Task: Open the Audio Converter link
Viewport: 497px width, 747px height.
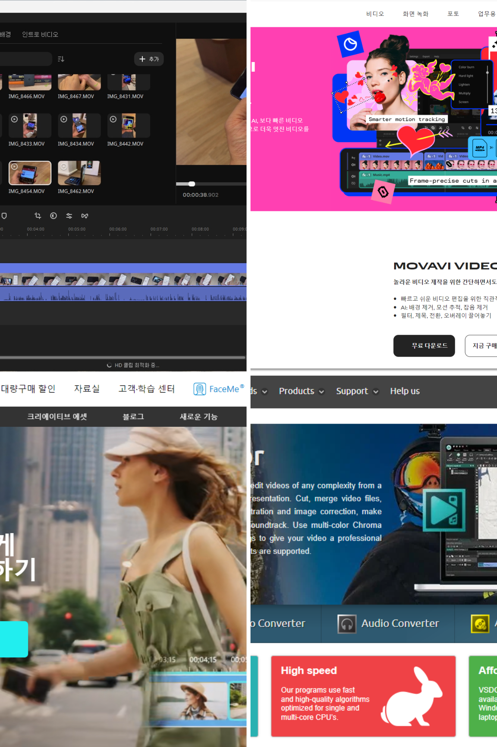Action: tap(400, 623)
